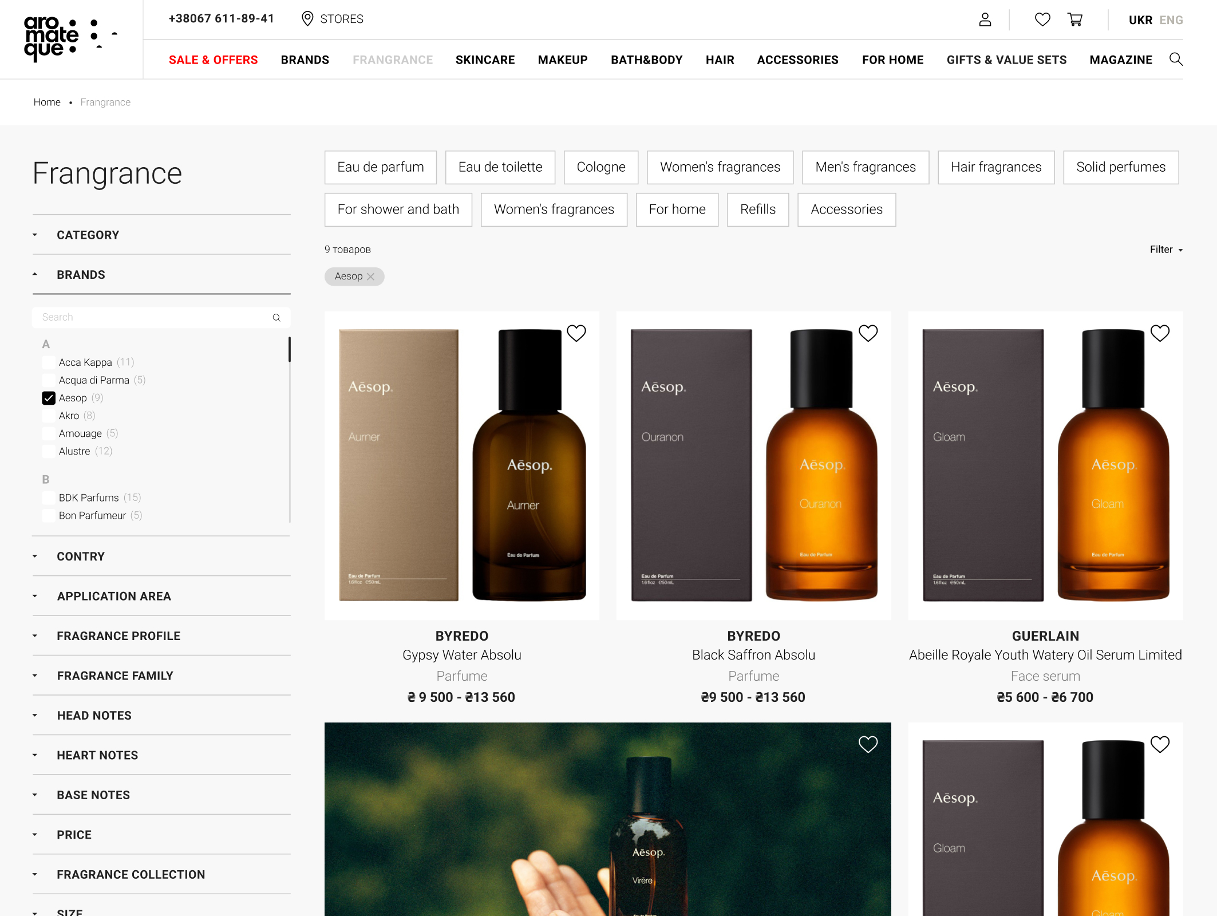
Task: Select the Hair fragrances button
Action: pos(996,167)
